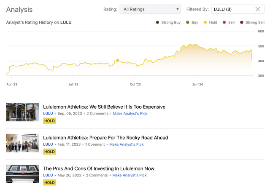Click LULU ticker on Sep. 05, 2023 article
Screen dimensions: 270x195
48,114
